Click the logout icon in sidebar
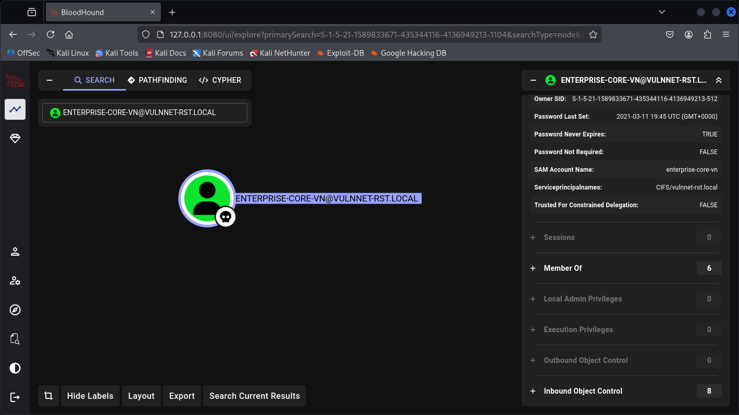The width and height of the screenshot is (739, 415). [15, 397]
